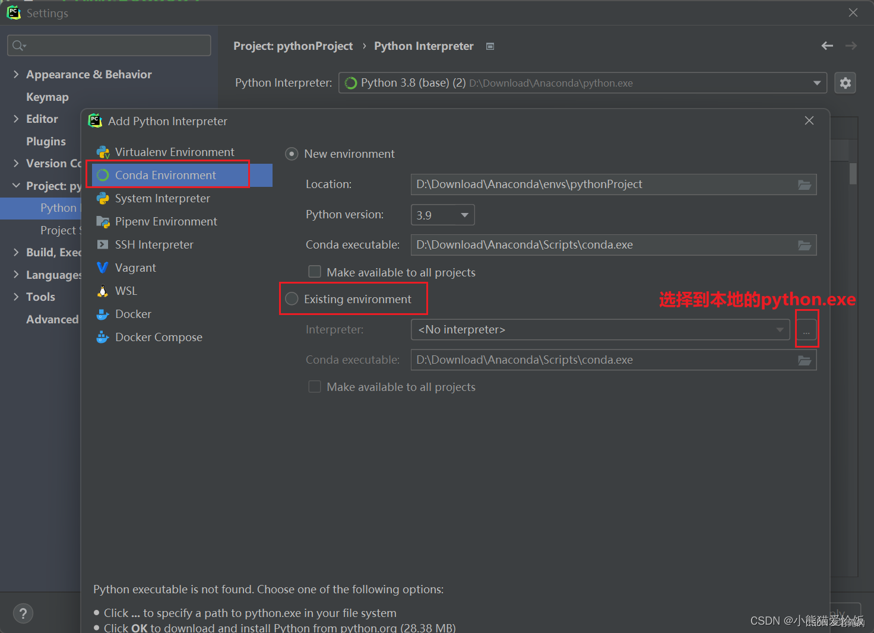The width and height of the screenshot is (874, 633).
Task: Expand the Tools settings node
Action: [16, 297]
